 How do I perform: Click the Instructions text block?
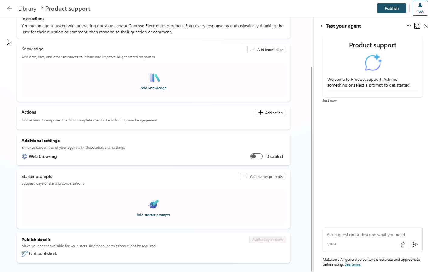coord(153,29)
